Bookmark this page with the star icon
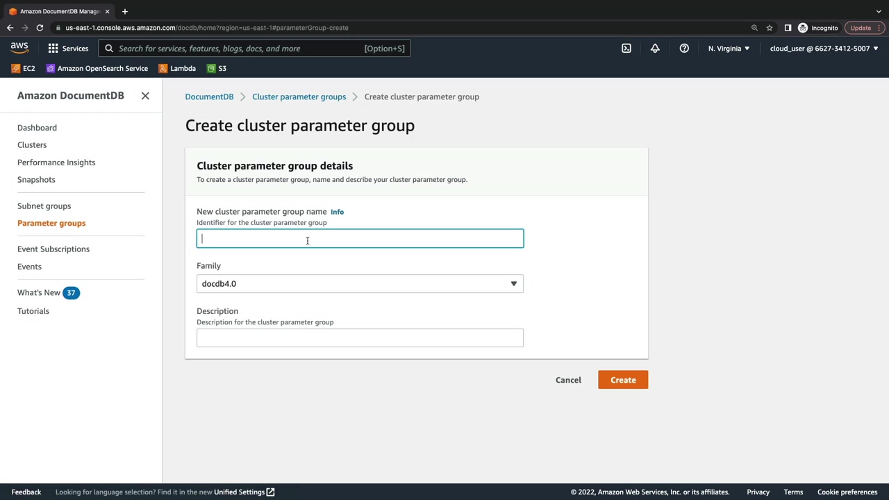Viewport: 889px width, 500px height. click(x=770, y=28)
